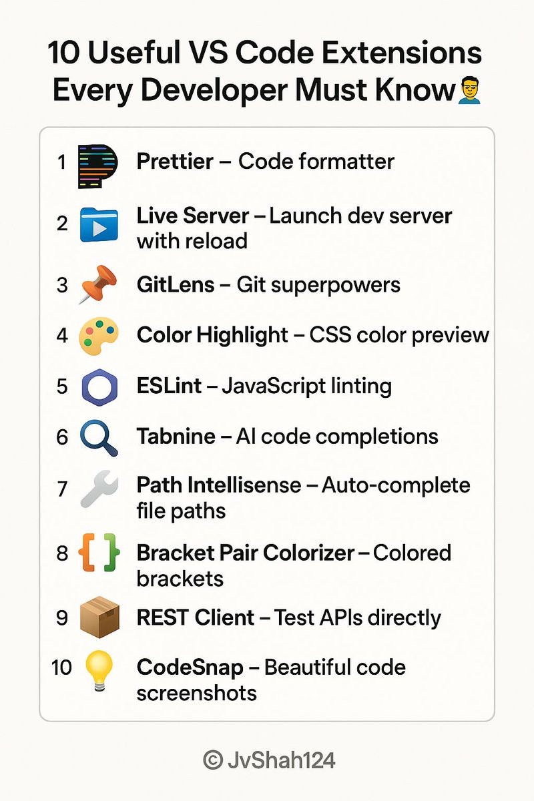534x801 pixels.
Task: Click the Tabnine magnifying glass icon
Action: point(99,437)
